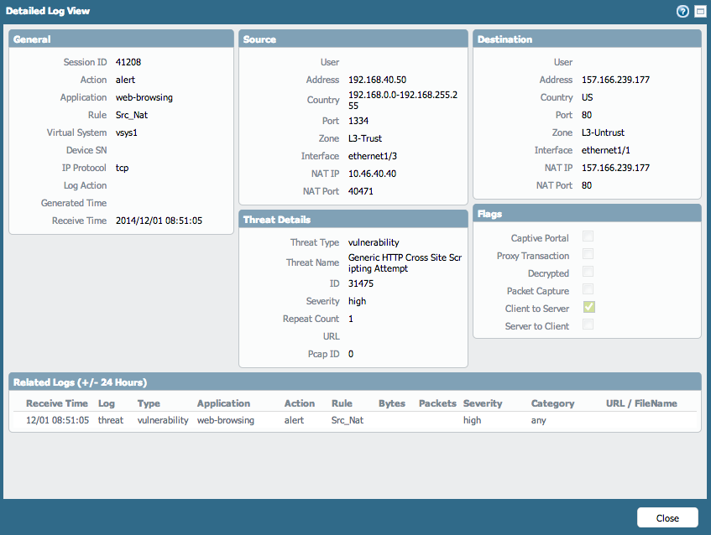Click destination address 157.166.239.177 value
Screen dimensions: 711x535
(x=615, y=80)
